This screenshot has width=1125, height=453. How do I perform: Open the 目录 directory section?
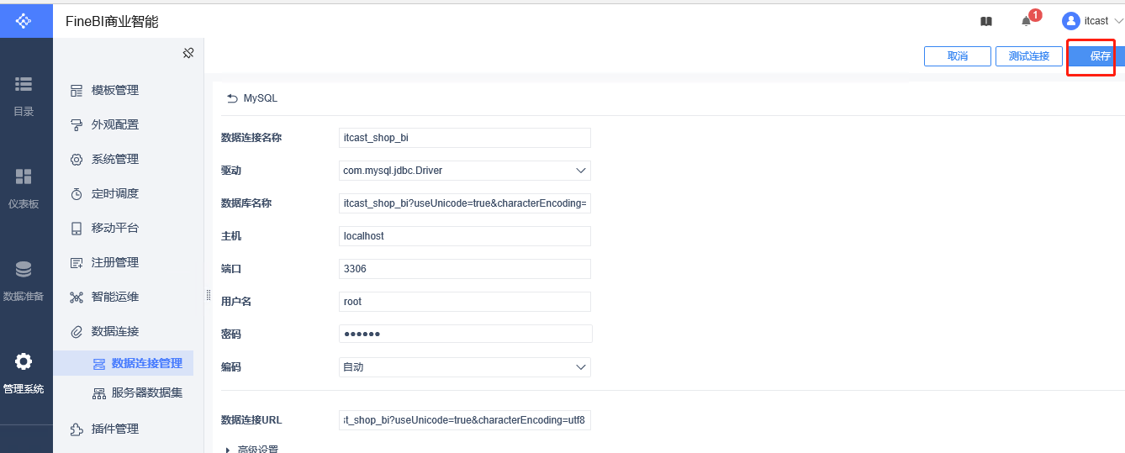coord(24,96)
